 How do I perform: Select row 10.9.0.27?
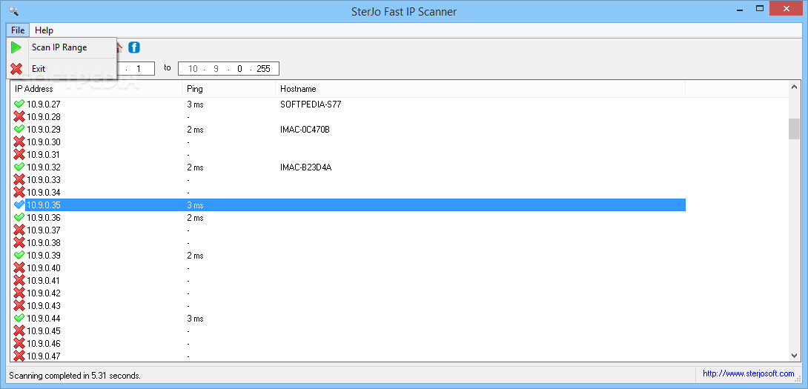coord(349,104)
